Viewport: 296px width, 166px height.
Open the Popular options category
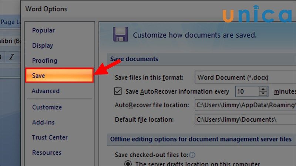pos(43,30)
